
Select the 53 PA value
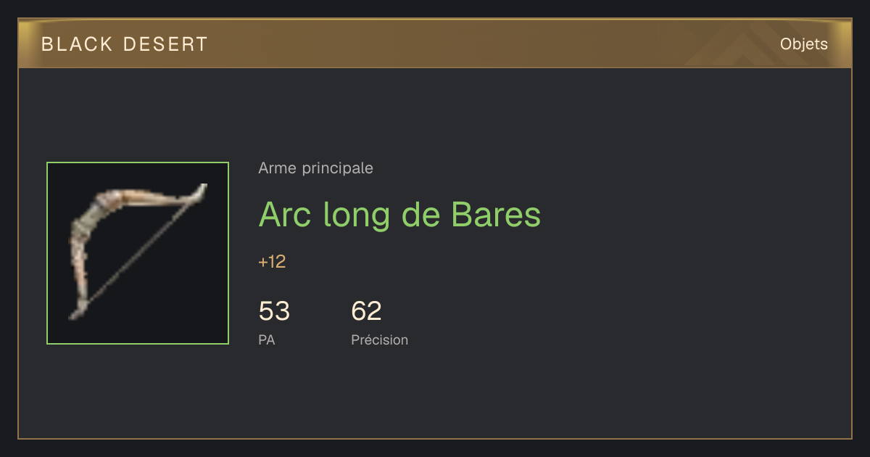(274, 311)
